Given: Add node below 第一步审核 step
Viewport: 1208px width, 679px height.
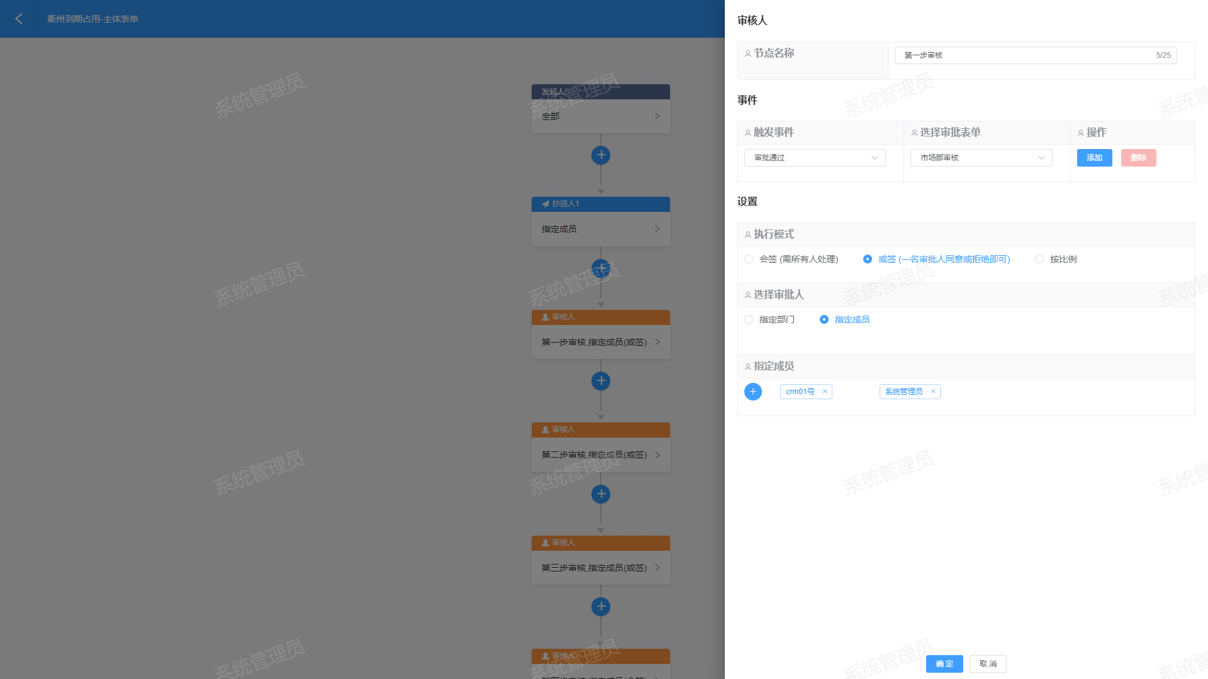Looking at the screenshot, I should [601, 381].
